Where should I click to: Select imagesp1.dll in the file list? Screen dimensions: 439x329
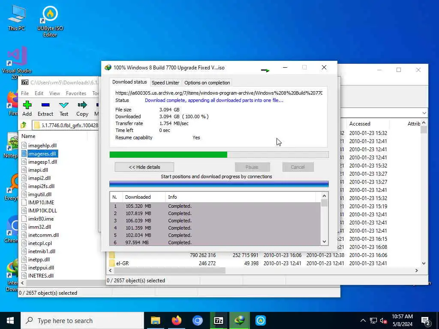[42, 162]
